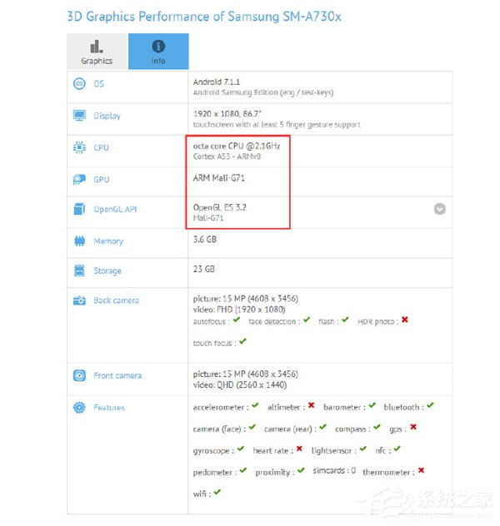Click the GPU label
Image resolution: width=500 pixels, height=526 pixels.
(x=102, y=180)
